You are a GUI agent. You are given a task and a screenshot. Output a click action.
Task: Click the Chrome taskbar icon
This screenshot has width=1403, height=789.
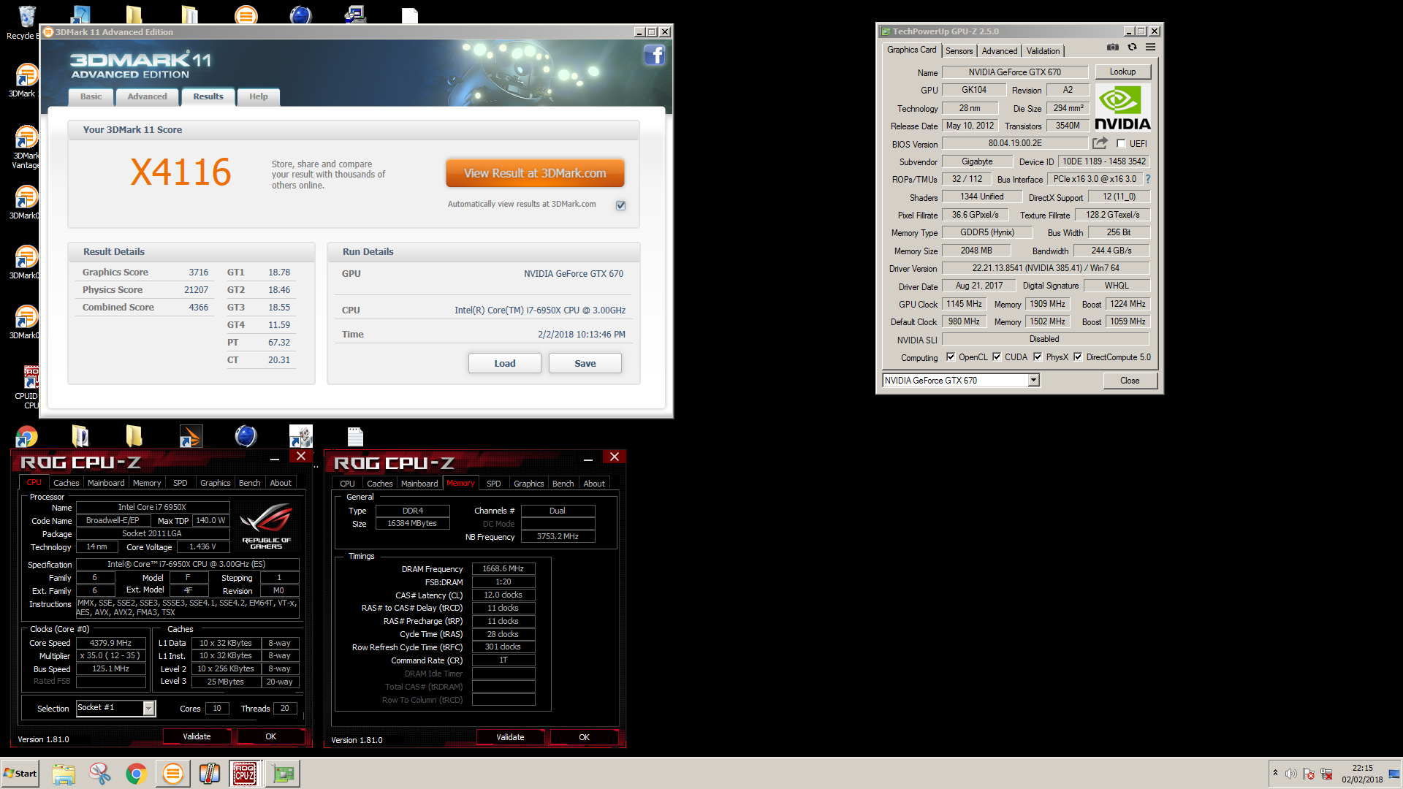(136, 774)
